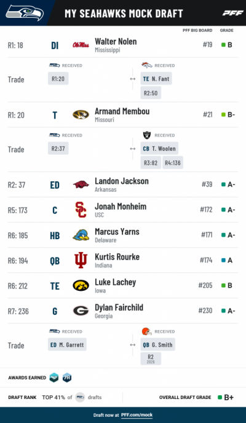Click the ED M. Garrett trade chip
This screenshot has height=423, width=246.
pyautogui.click(x=67, y=344)
